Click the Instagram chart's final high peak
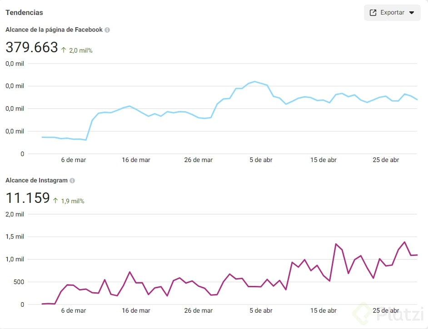This screenshot has width=428, height=329. (x=404, y=242)
